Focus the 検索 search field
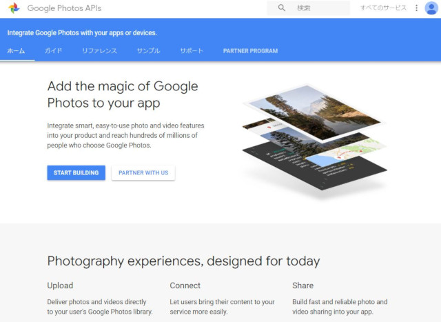 (309, 8)
